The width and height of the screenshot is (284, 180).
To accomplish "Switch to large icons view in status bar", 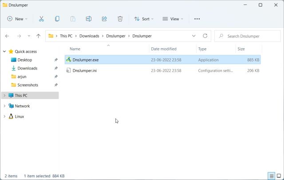I will click(x=279, y=176).
